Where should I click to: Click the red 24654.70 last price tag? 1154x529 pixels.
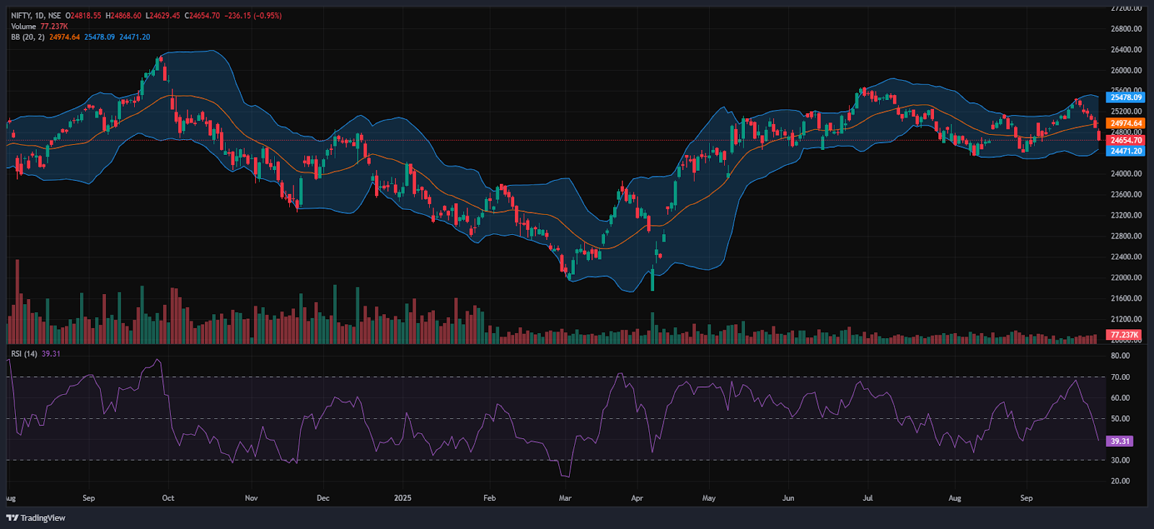tap(1126, 141)
